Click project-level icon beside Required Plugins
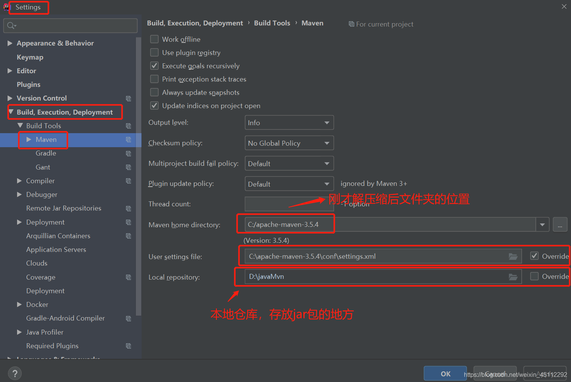Screen dimensions: 571x382 129,346
